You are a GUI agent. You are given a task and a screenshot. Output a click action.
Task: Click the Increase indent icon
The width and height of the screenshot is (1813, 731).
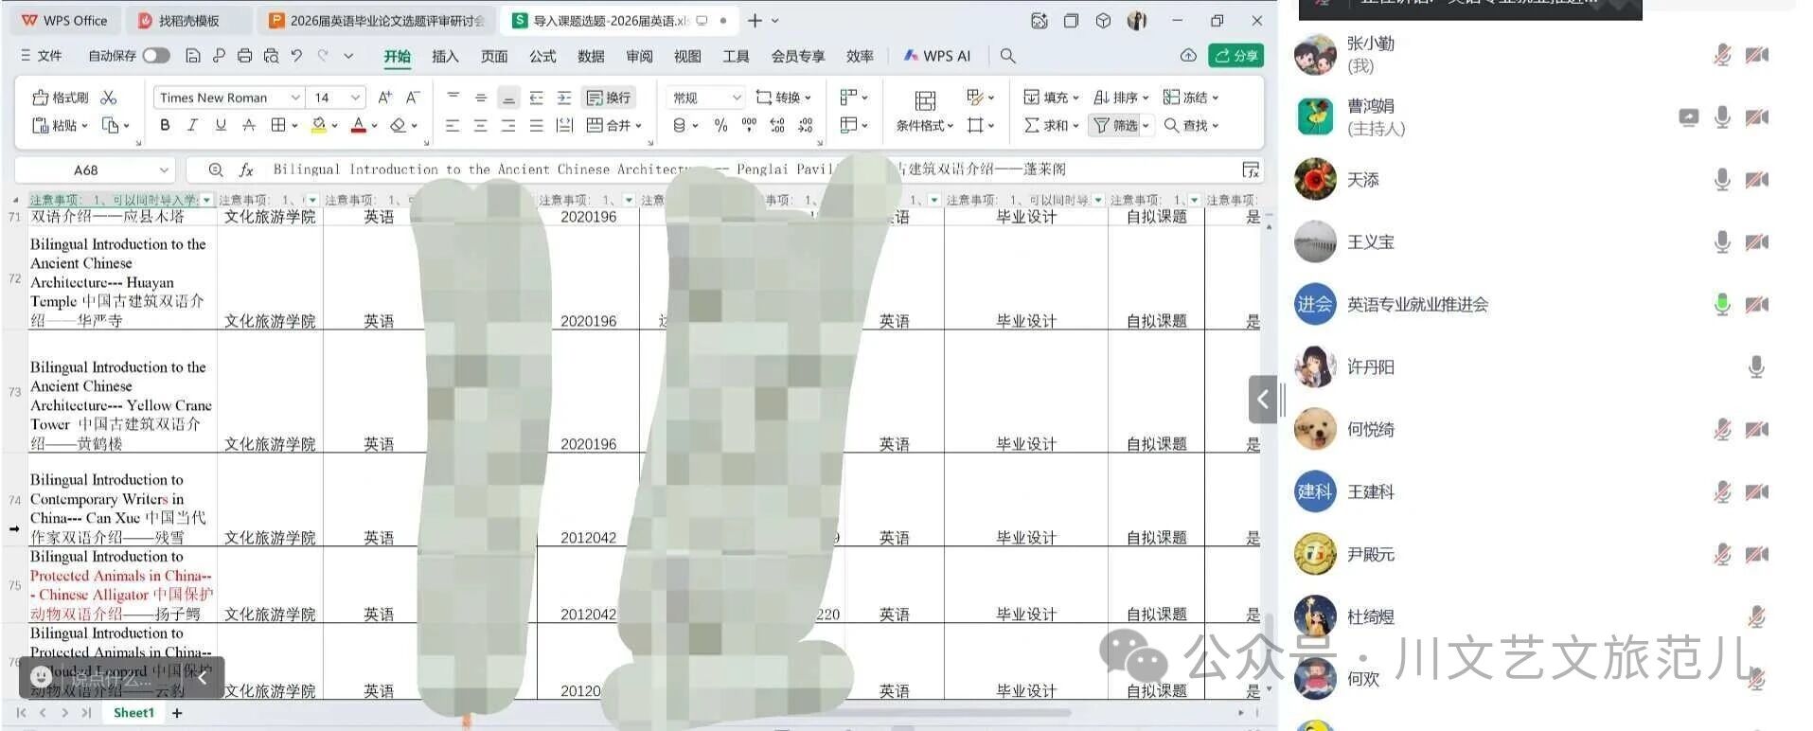[x=564, y=98]
